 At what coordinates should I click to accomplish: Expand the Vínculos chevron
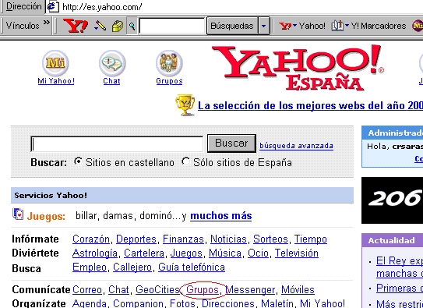[47, 22]
